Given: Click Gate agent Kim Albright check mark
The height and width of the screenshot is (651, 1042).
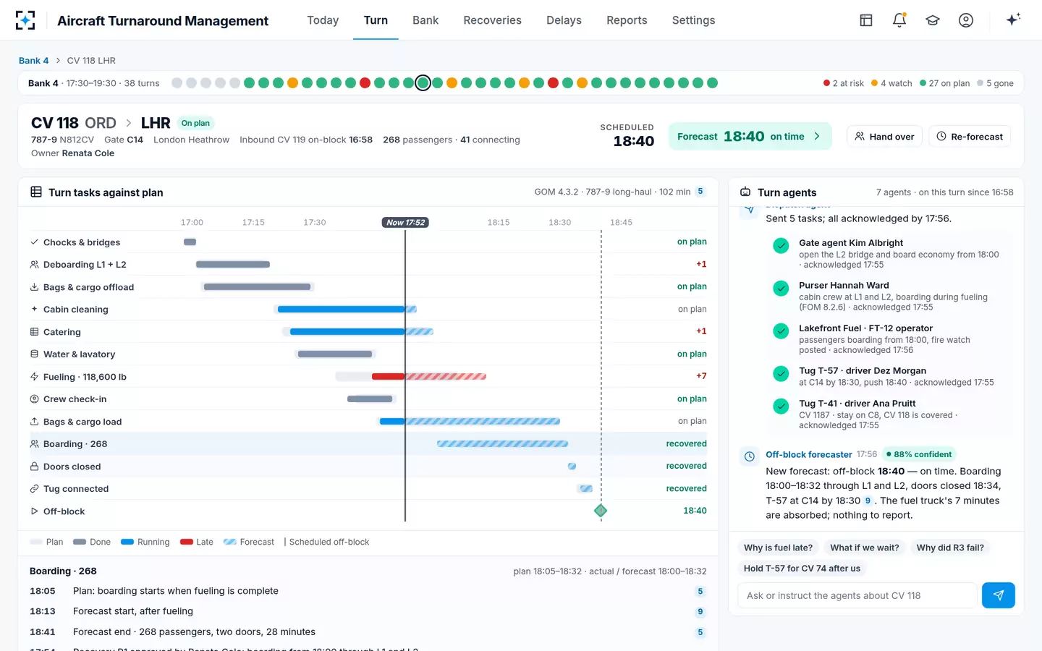Looking at the screenshot, I should (781, 246).
